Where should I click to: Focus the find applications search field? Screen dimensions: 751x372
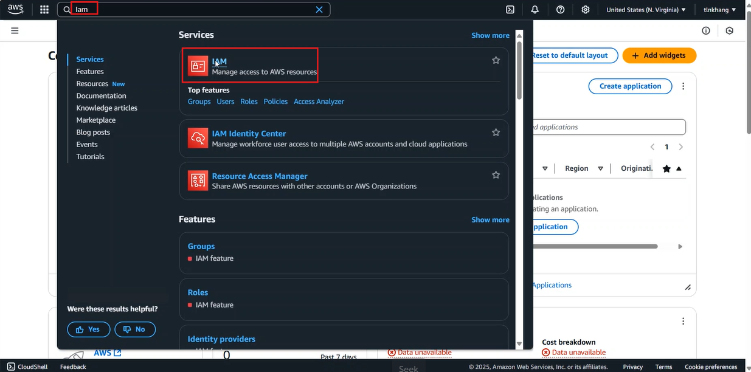point(609,127)
